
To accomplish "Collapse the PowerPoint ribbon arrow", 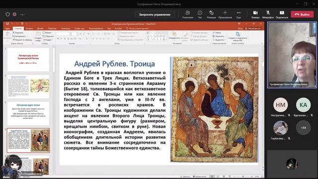I will pos(262,43).
